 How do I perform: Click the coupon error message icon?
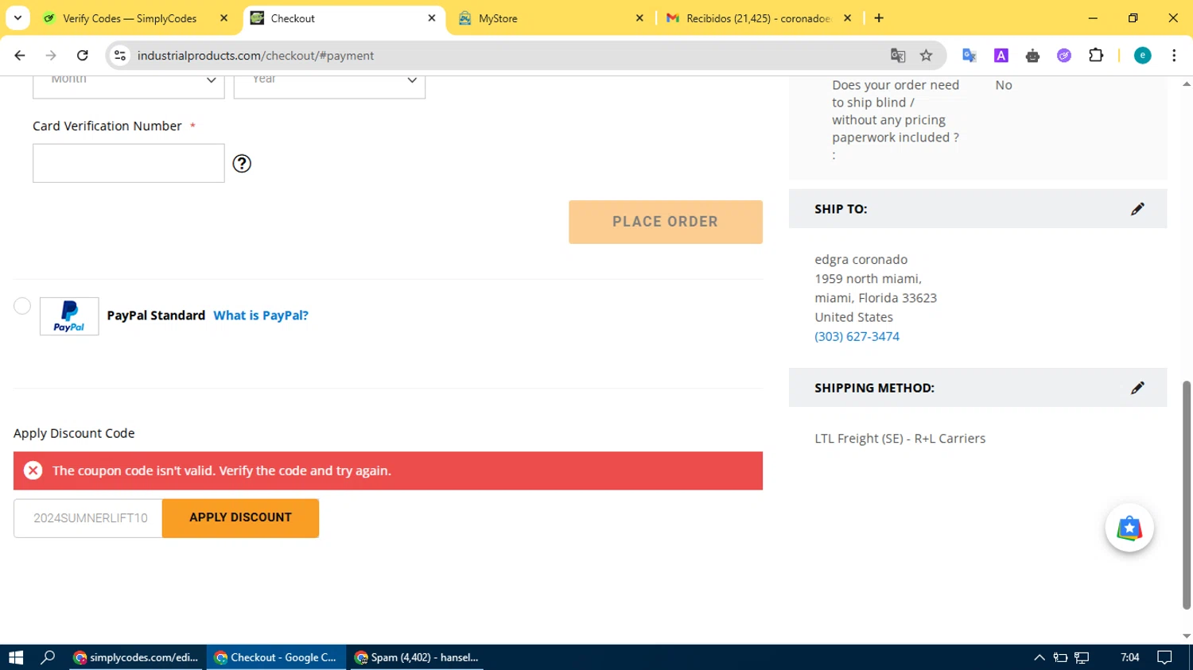33,471
